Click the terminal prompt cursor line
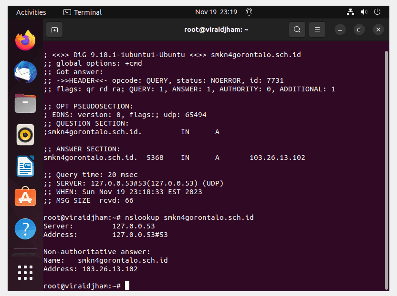Image resolution: width=397 pixels, height=296 pixels. click(86, 286)
